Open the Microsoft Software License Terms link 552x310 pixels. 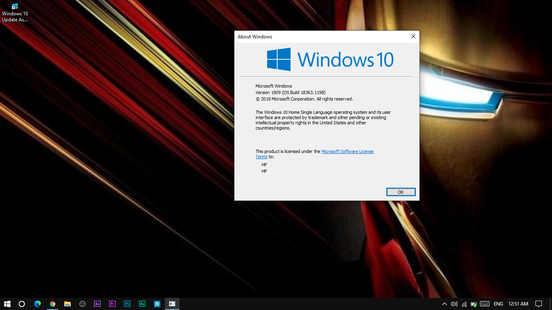tap(347, 151)
